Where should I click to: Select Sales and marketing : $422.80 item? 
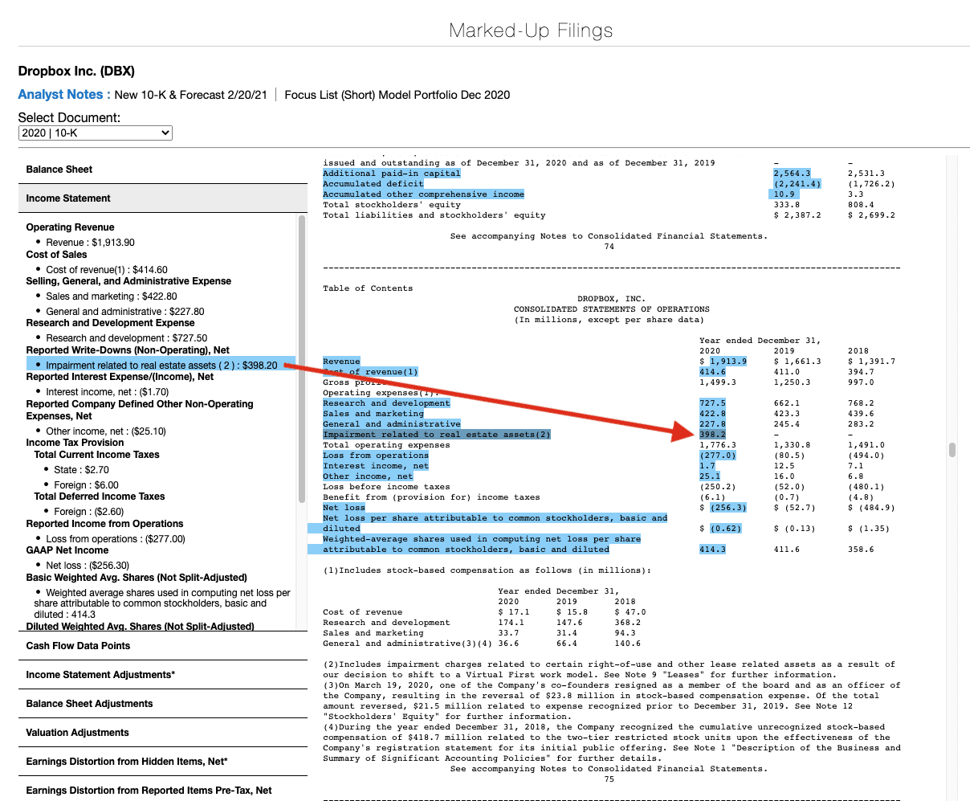tap(112, 296)
